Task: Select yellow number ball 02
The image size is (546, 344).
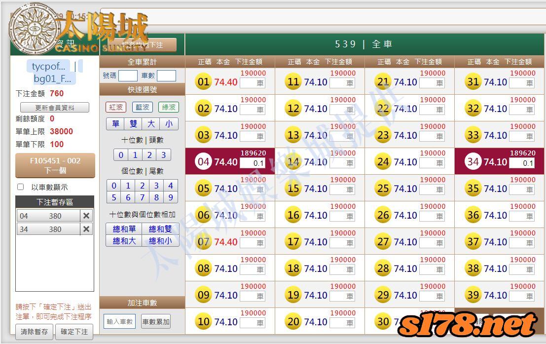Action: coord(203,109)
